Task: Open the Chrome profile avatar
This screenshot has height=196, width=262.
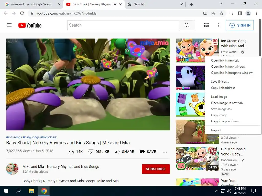Action: [x=248, y=13]
